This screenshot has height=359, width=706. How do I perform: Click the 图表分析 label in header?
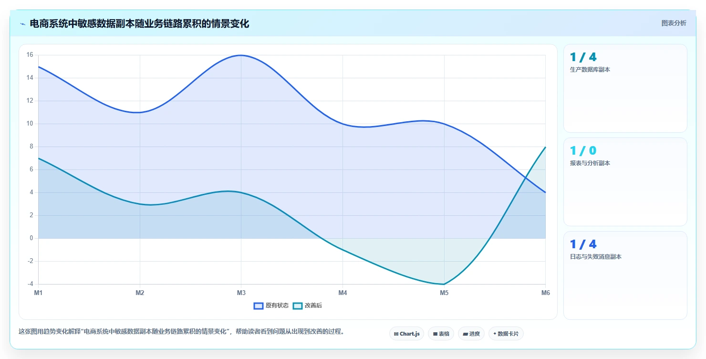pos(674,23)
